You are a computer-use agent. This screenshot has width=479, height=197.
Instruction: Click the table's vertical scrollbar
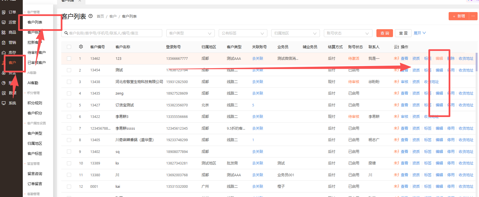coord(476,62)
